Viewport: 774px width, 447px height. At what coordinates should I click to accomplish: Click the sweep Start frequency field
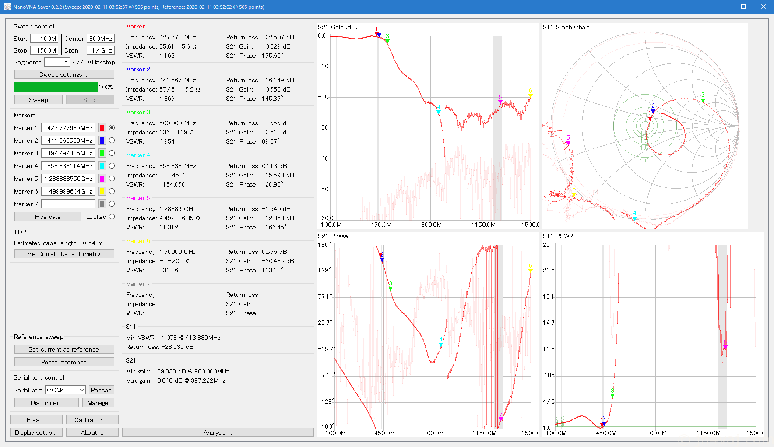(44, 39)
